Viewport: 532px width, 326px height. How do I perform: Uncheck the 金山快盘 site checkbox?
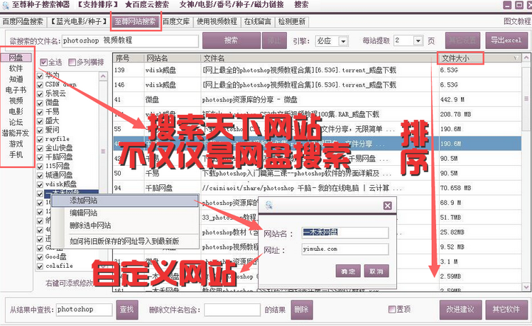pos(40,148)
